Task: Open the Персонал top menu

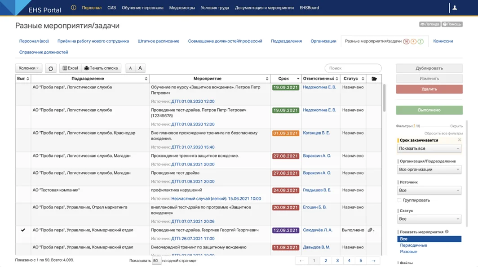Action: pyautogui.click(x=92, y=8)
